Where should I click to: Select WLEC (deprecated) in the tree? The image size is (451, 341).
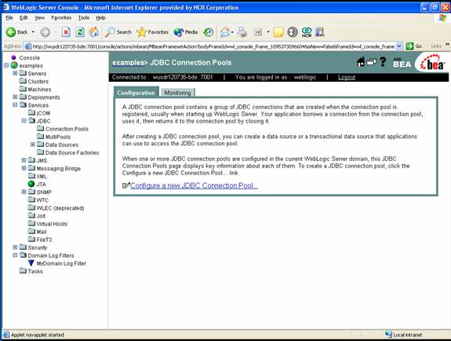[x=60, y=208]
